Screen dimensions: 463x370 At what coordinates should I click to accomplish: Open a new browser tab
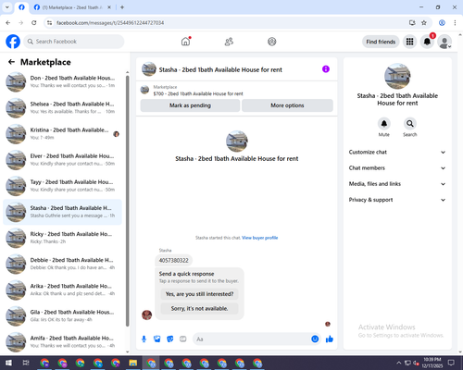pyautogui.click(x=122, y=7)
